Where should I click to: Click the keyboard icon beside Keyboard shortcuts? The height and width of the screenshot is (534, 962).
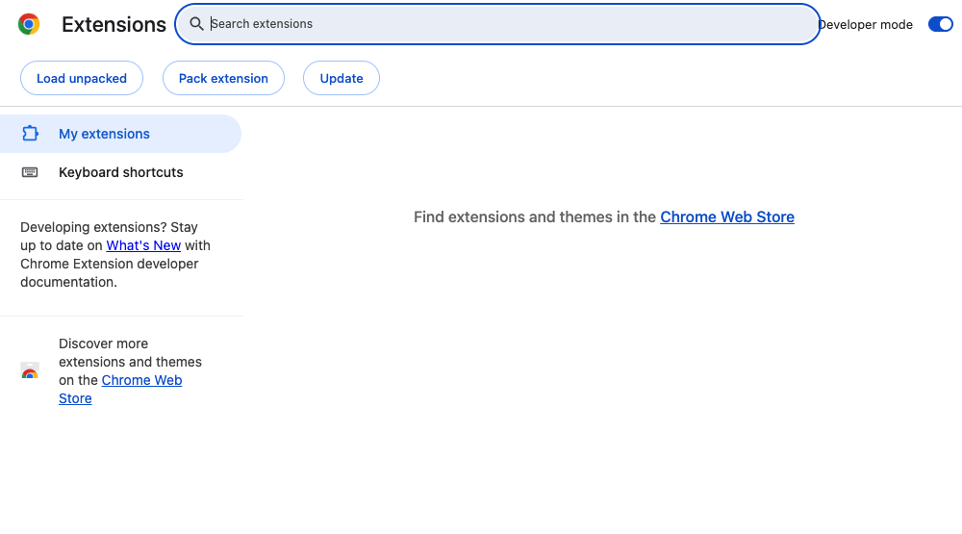[x=30, y=172]
